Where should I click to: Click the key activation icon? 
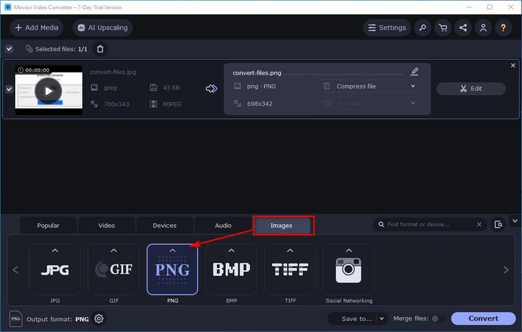tap(422, 27)
